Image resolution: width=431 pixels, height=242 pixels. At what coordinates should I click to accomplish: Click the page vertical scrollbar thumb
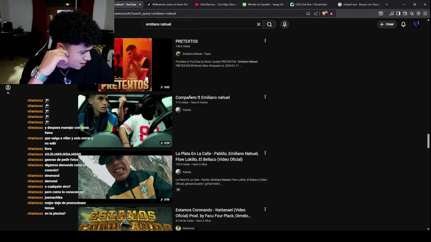tap(428, 141)
